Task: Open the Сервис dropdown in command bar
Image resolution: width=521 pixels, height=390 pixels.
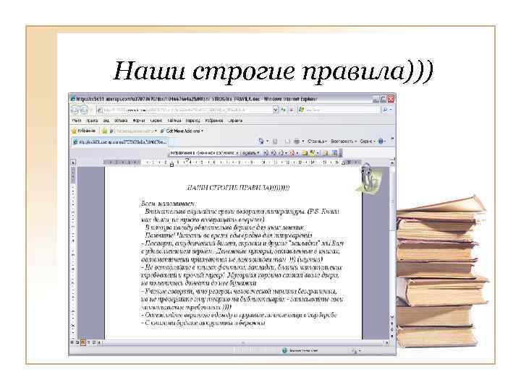Action: (x=368, y=142)
